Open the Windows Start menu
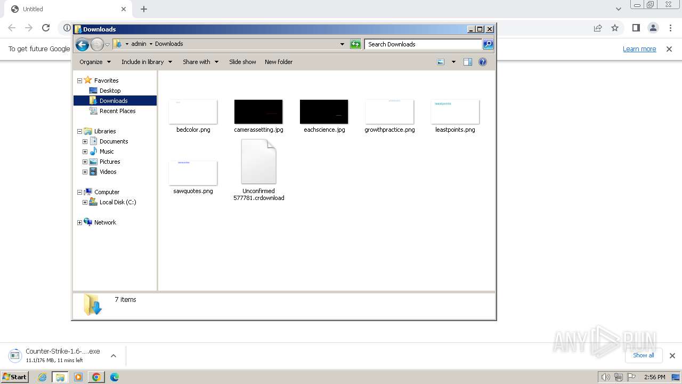Screen dimensions: 682x384 (x=14, y=377)
